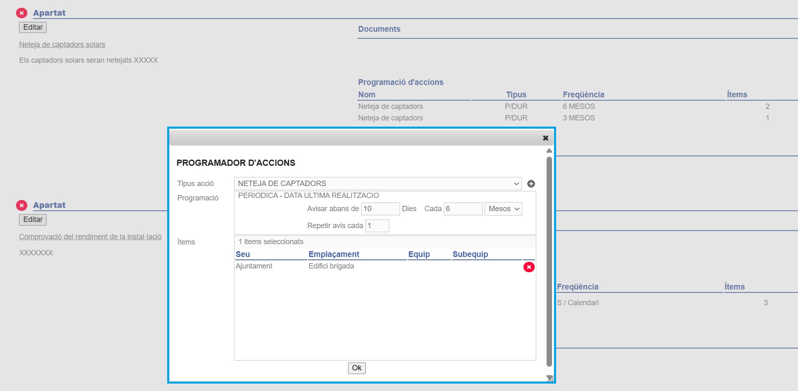The height and width of the screenshot is (391, 798).
Task: Click PERIODICA - DATA ULTIMA REALITZACIO text
Action: (x=308, y=195)
